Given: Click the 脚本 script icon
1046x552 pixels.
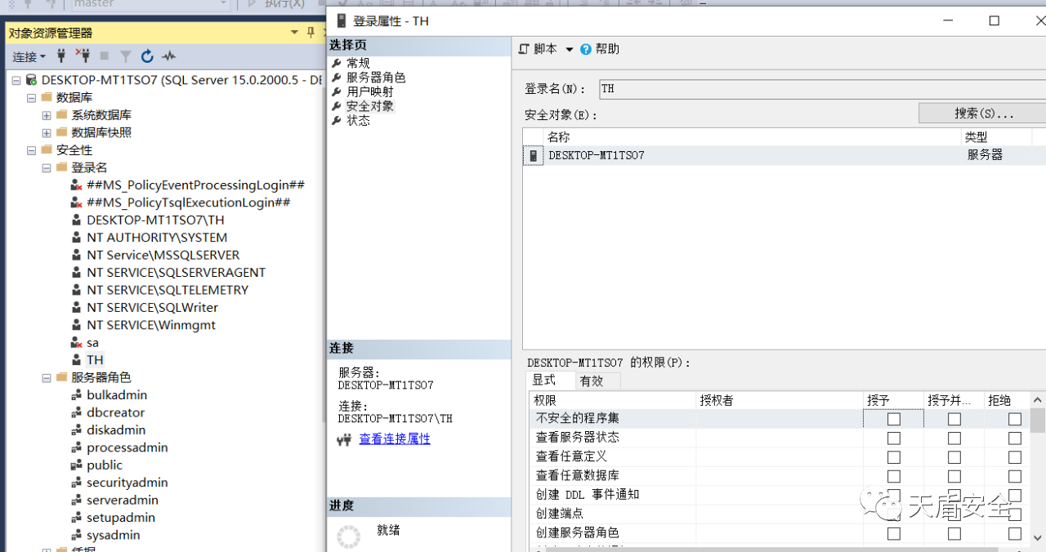Looking at the screenshot, I should (525, 49).
